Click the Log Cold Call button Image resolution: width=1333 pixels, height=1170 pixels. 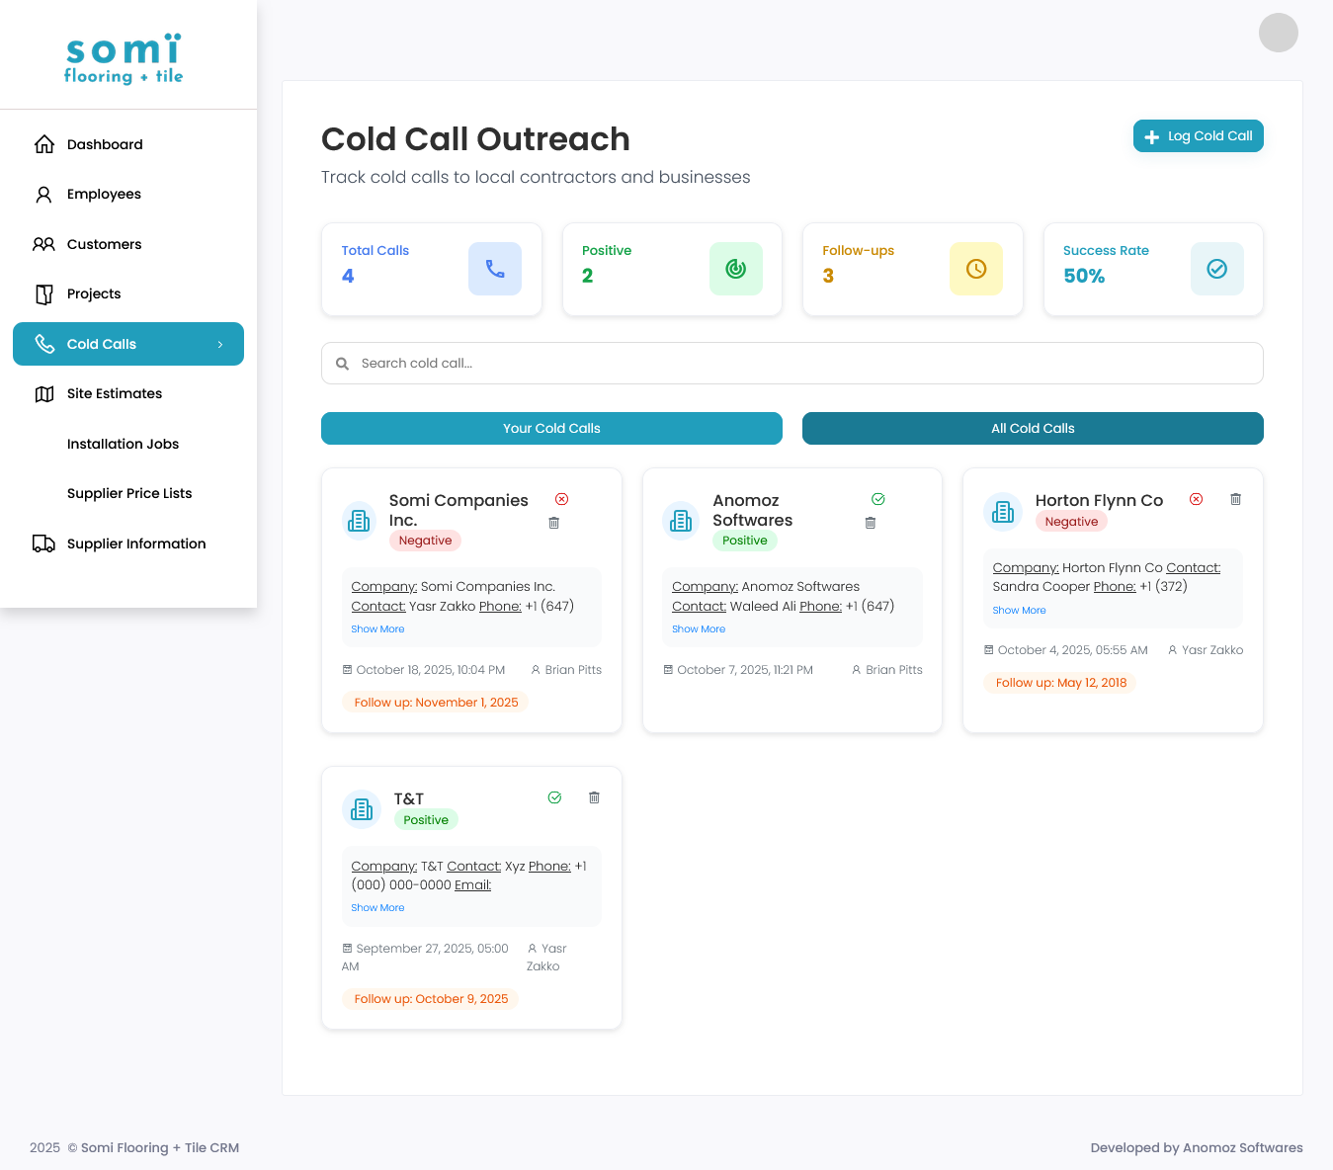point(1198,136)
